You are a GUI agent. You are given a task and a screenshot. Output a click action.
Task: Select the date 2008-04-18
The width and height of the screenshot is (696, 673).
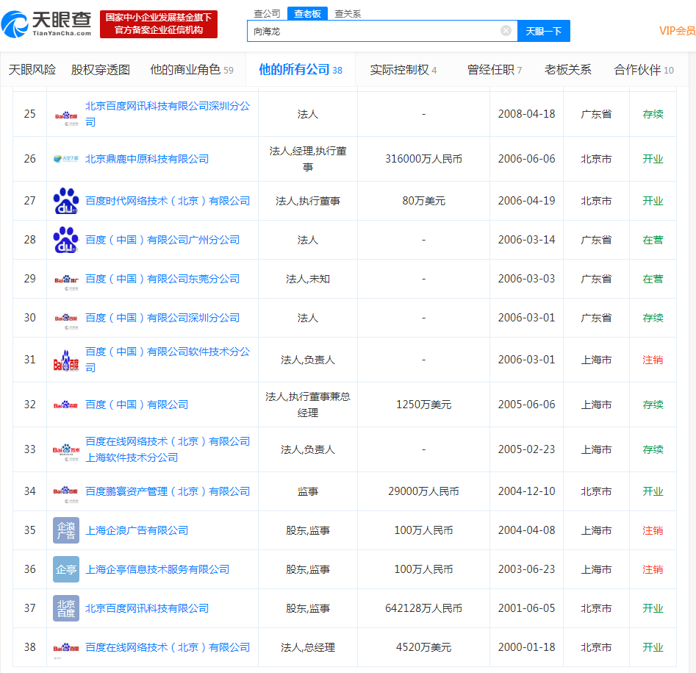pos(526,114)
